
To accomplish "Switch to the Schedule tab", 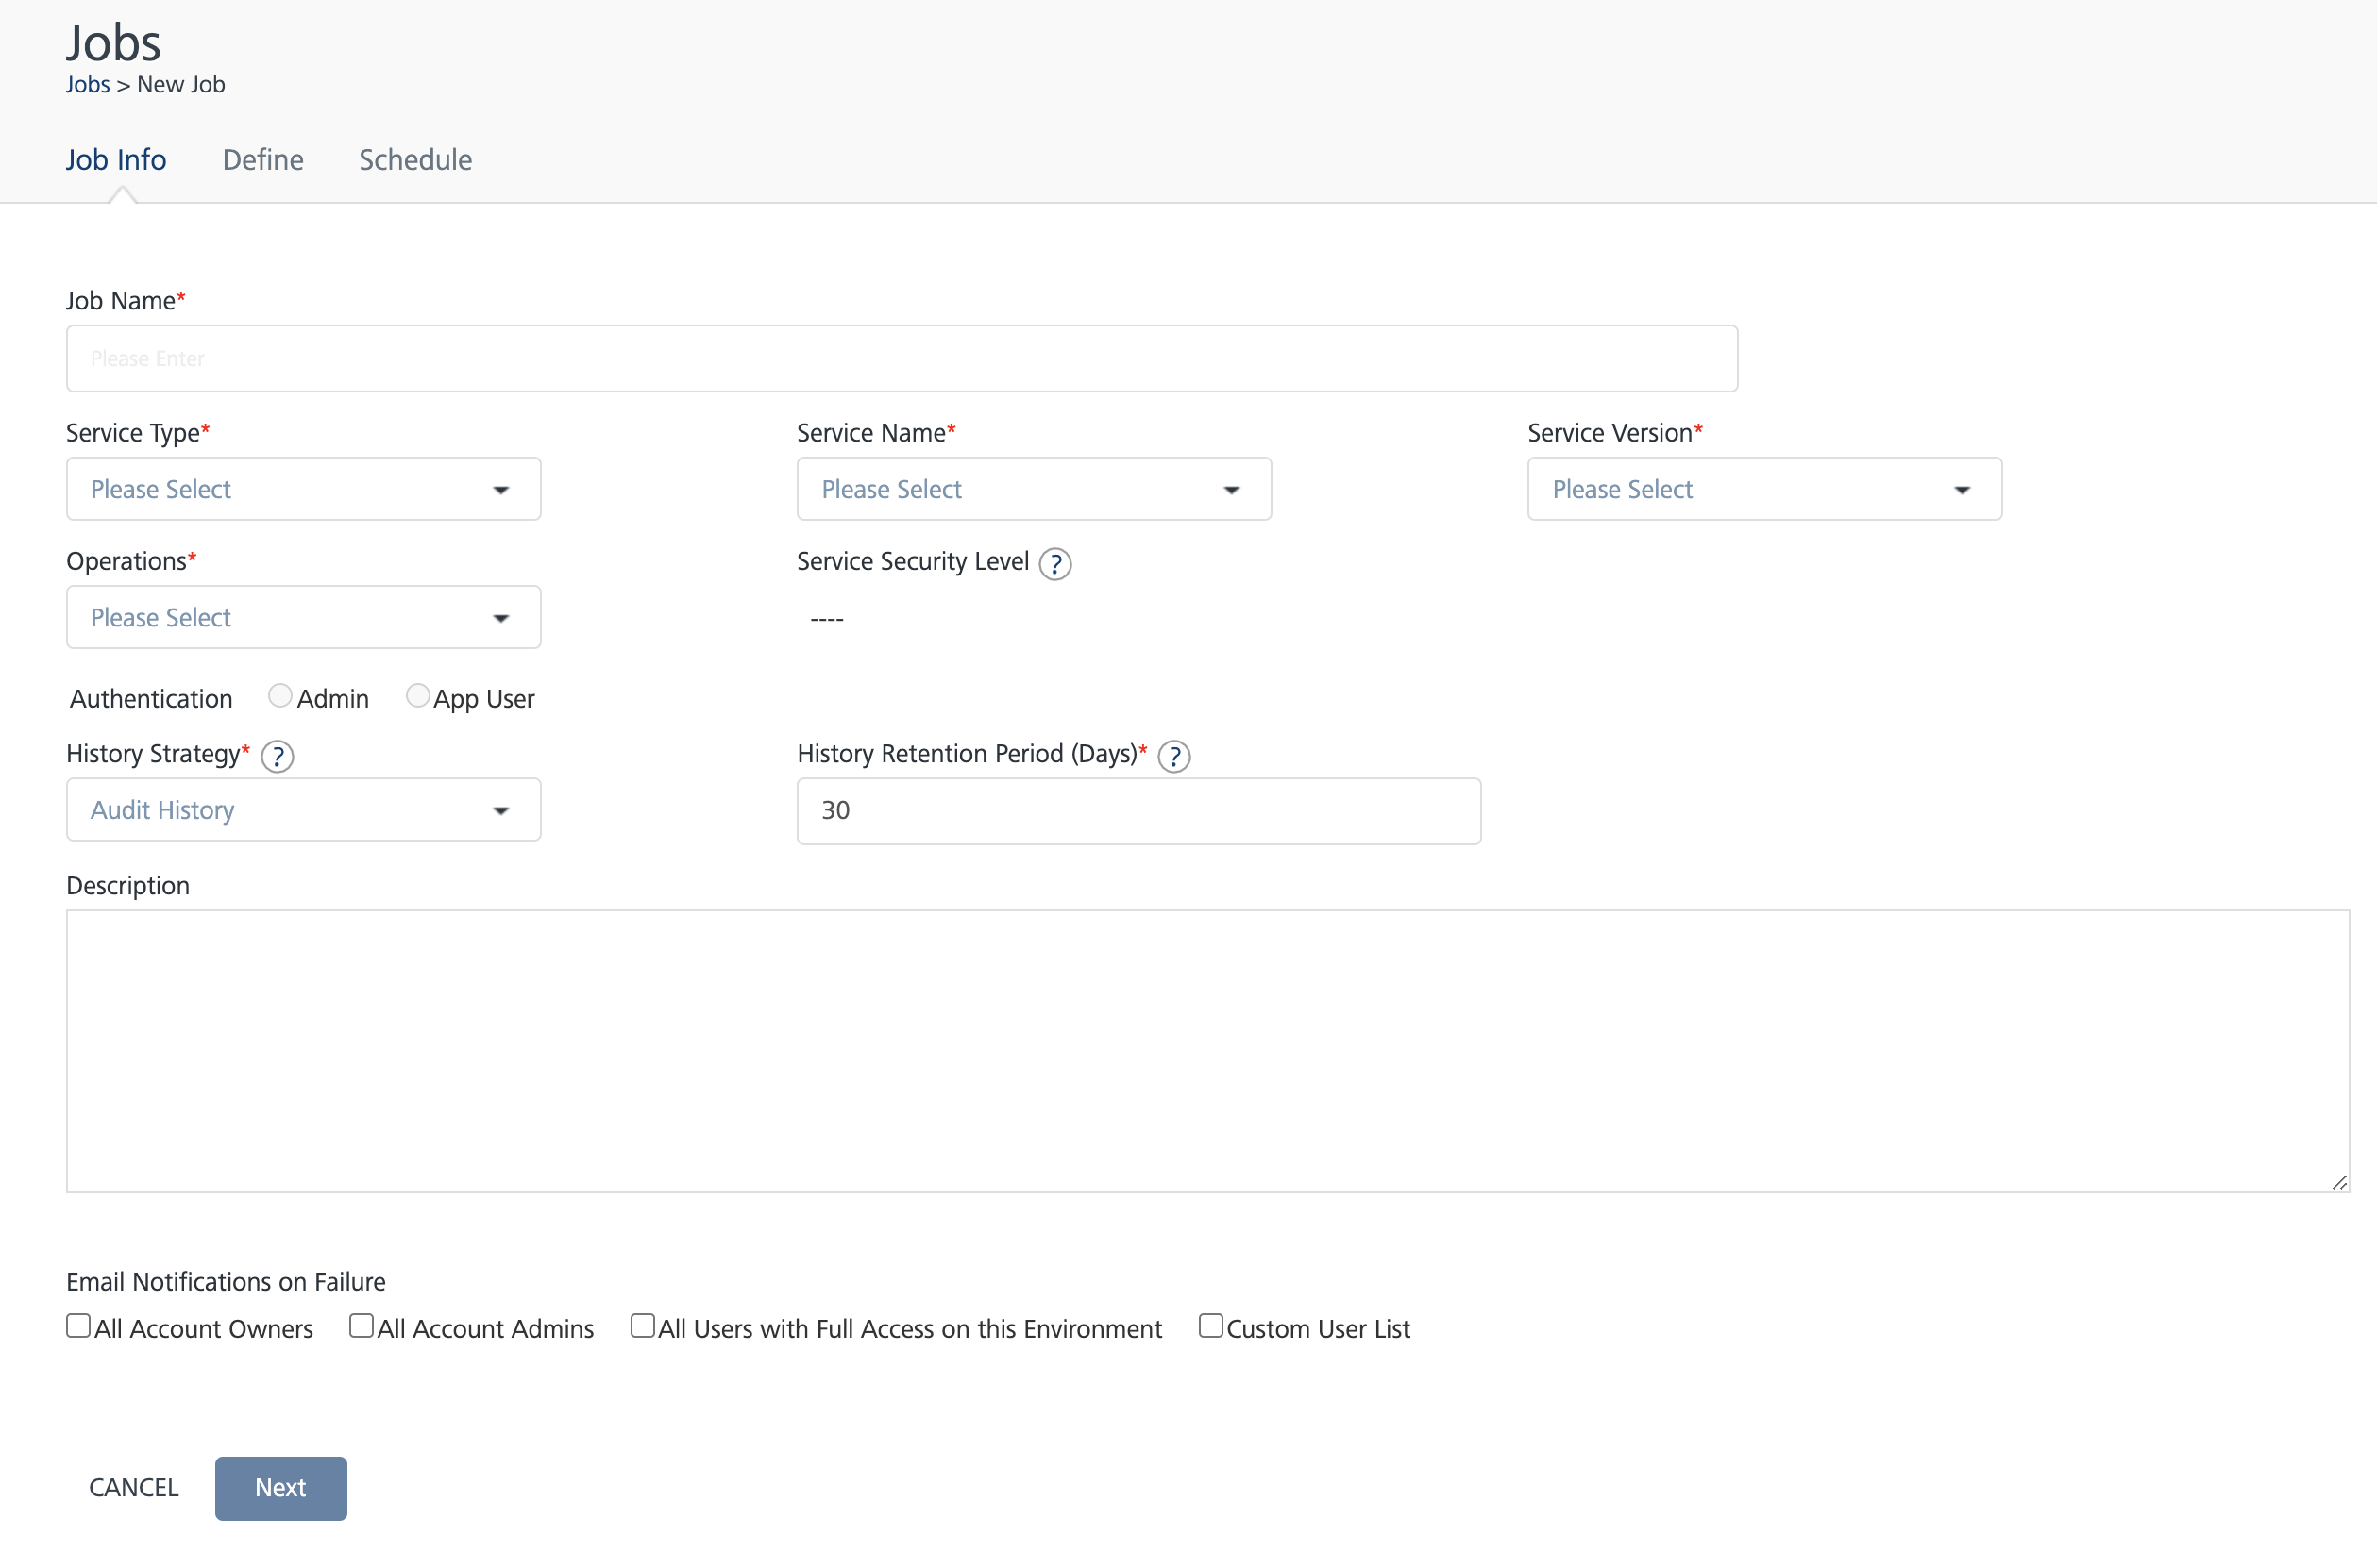I will tap(415, 160).
